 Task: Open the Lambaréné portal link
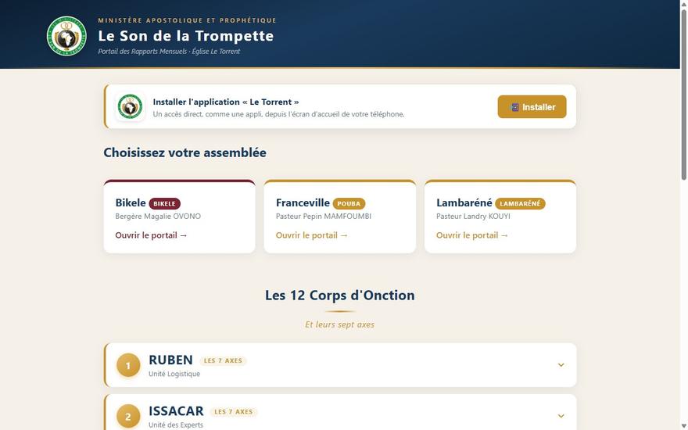pyautogui.click(x=472, y=235)
